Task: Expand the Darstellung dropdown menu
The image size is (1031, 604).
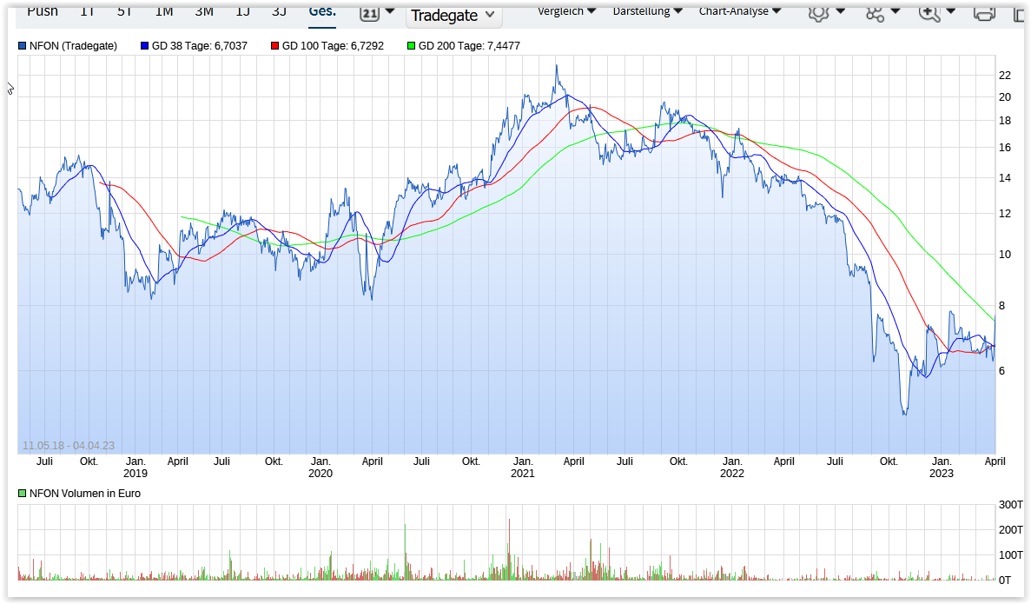Action: pos(647,11)
